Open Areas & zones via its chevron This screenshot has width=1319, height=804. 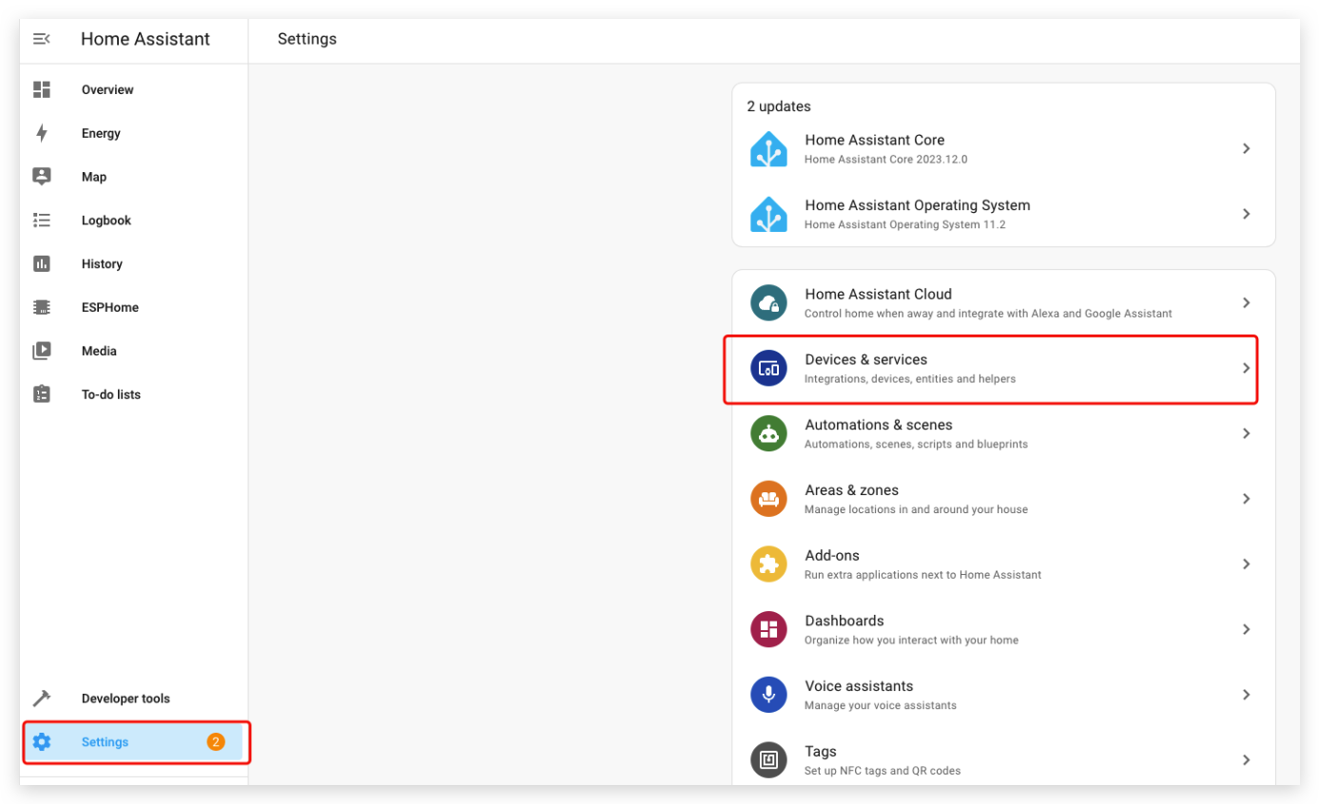(x=1247, y=499)
